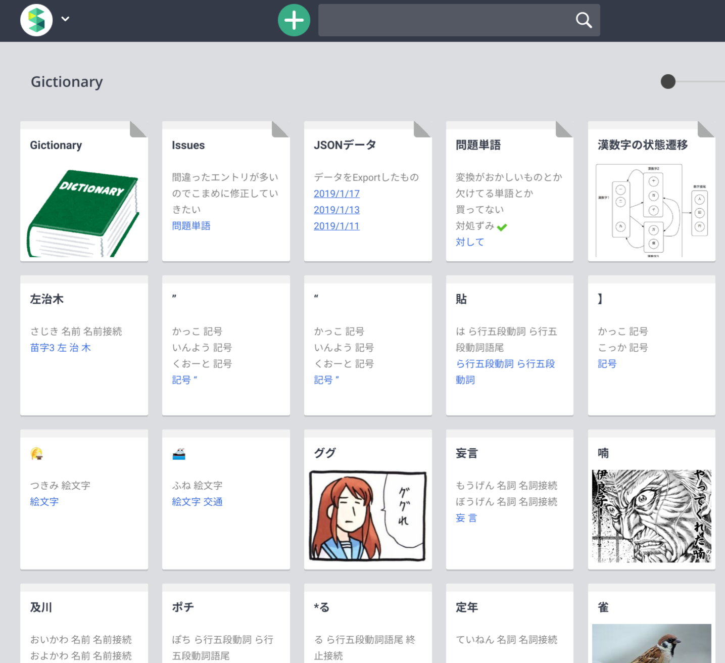Open the 雀 sparrow photo thumbnail
The image size is (725, 663).
652,643
